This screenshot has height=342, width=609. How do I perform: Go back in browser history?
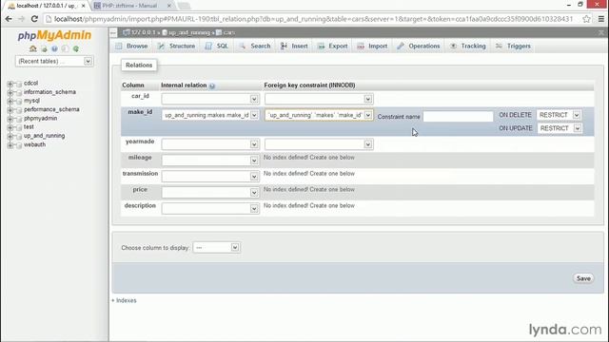point(9,19)
